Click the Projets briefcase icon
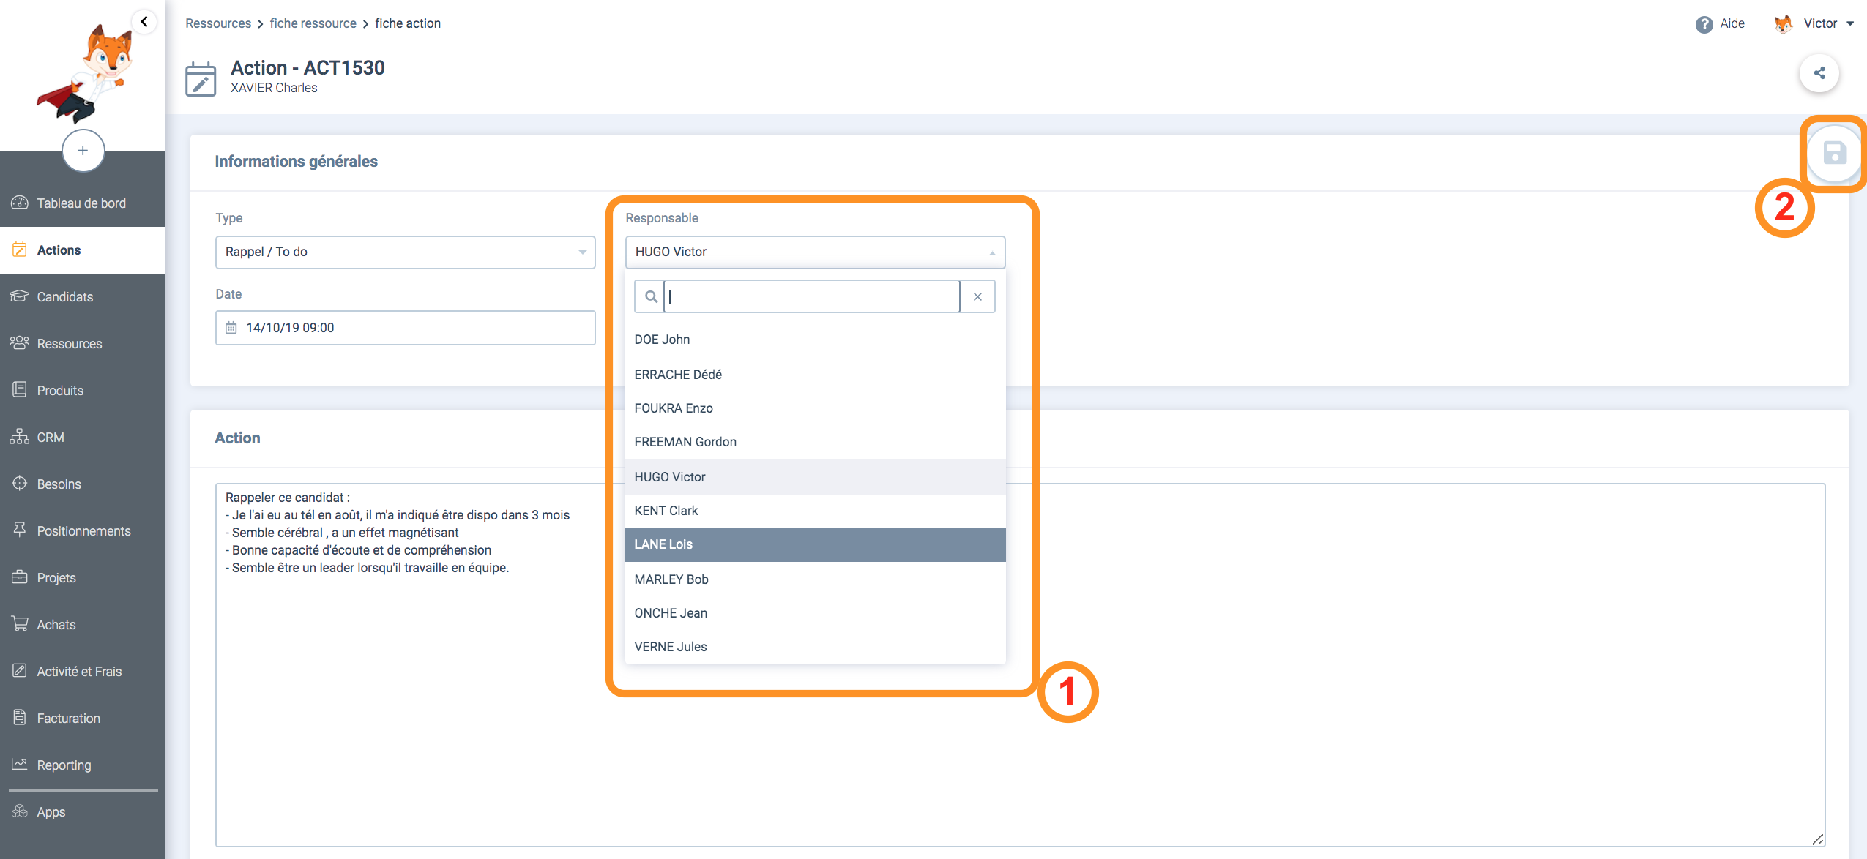 (20, 577)
